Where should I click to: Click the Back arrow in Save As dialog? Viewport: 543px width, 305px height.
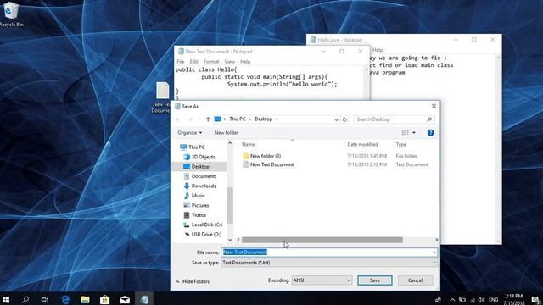tap(178, 119)
